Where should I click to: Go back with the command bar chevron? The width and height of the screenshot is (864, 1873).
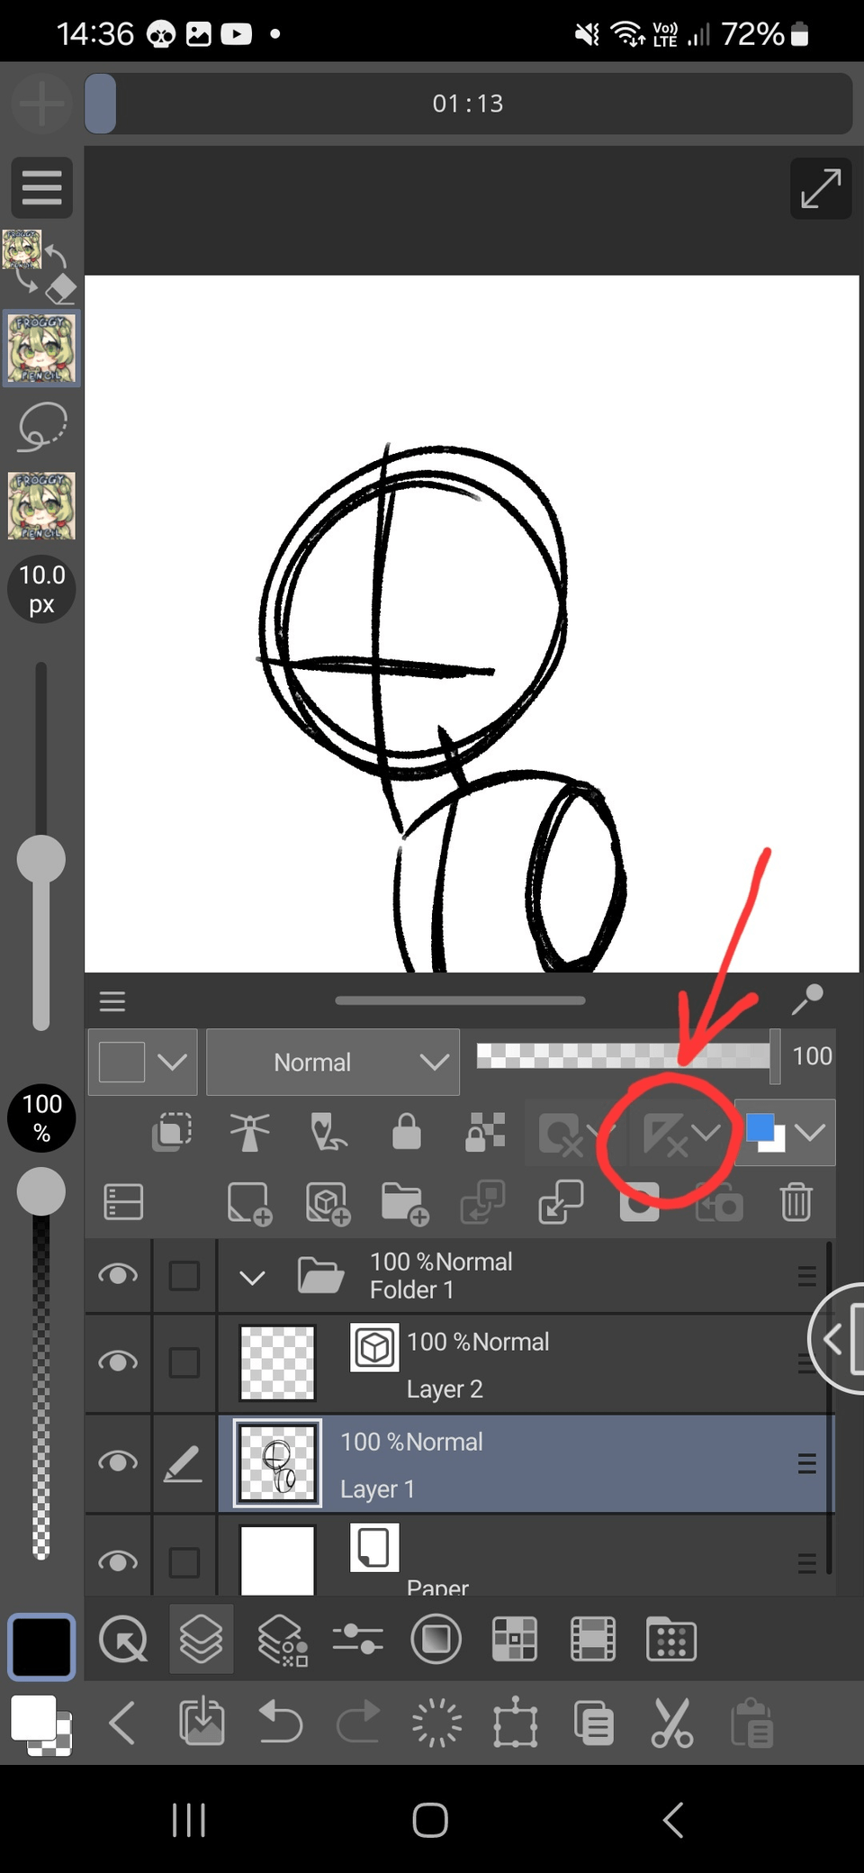click(x=122, y=1722)
